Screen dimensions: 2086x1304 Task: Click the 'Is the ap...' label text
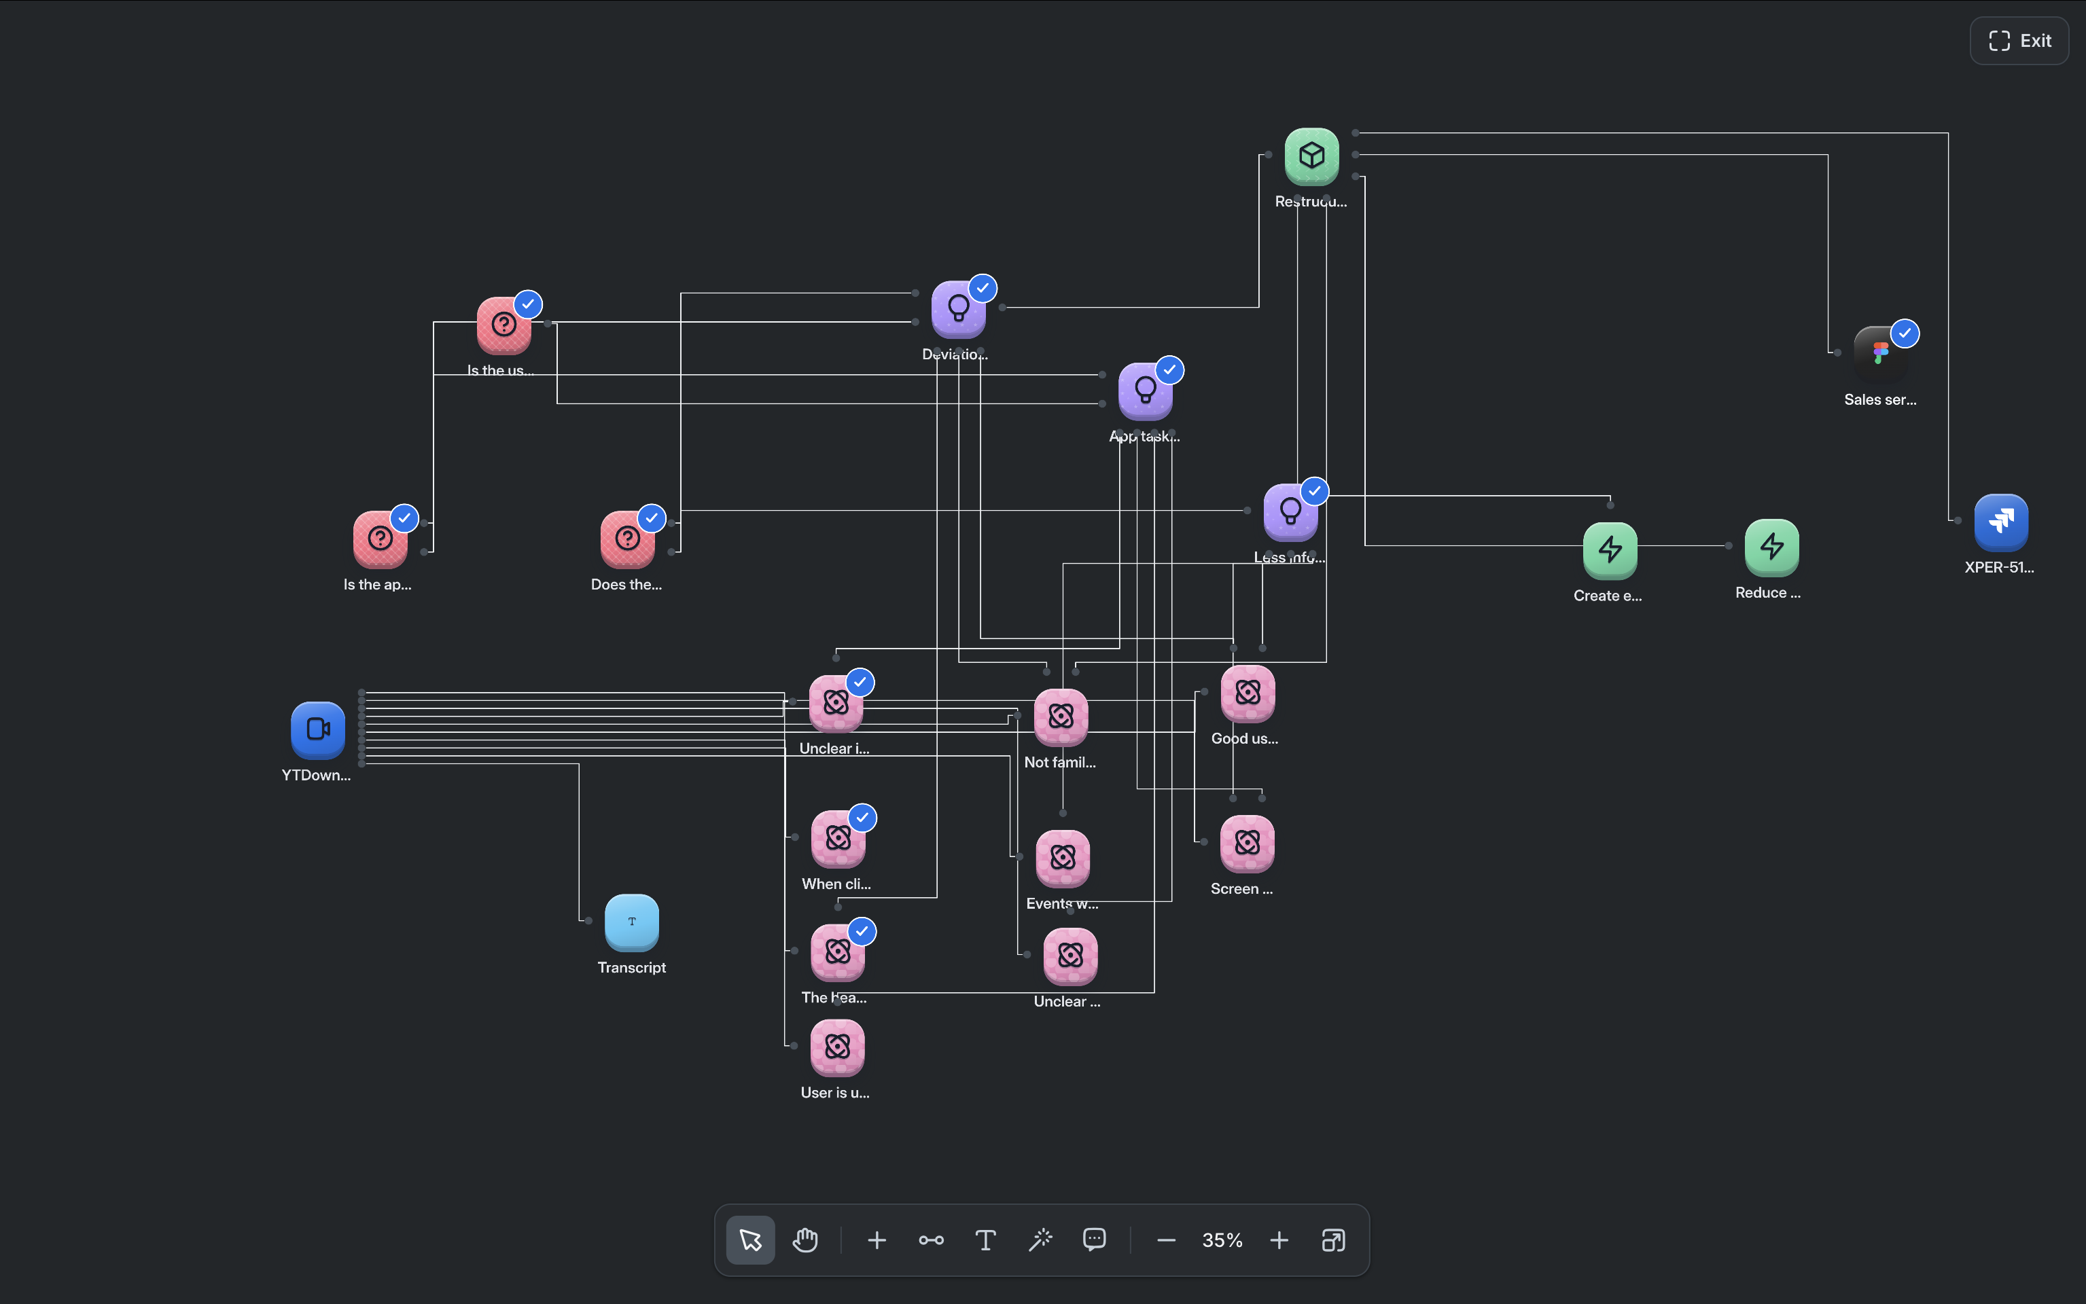377,585
